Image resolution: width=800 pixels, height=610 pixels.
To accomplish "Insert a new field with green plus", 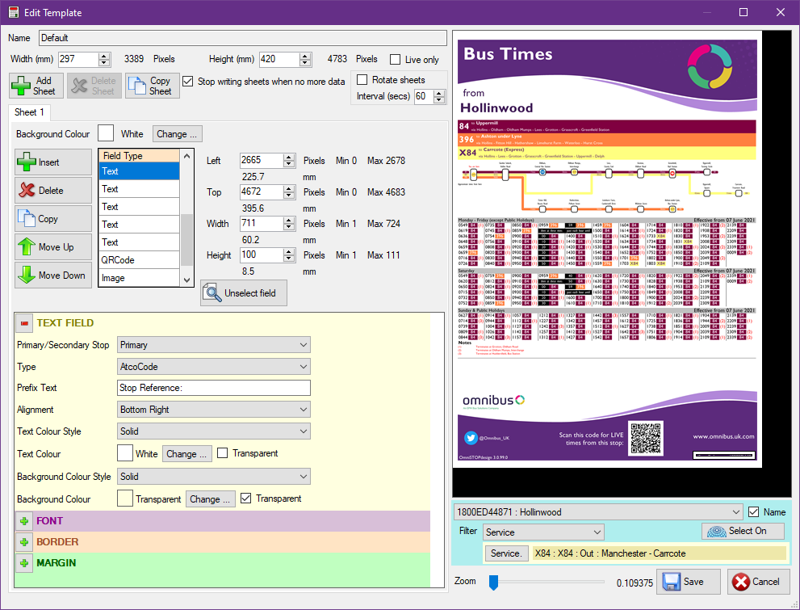I will 53,162.
